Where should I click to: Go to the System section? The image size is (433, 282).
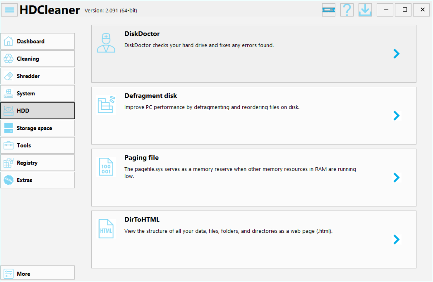tap(38, 93)
